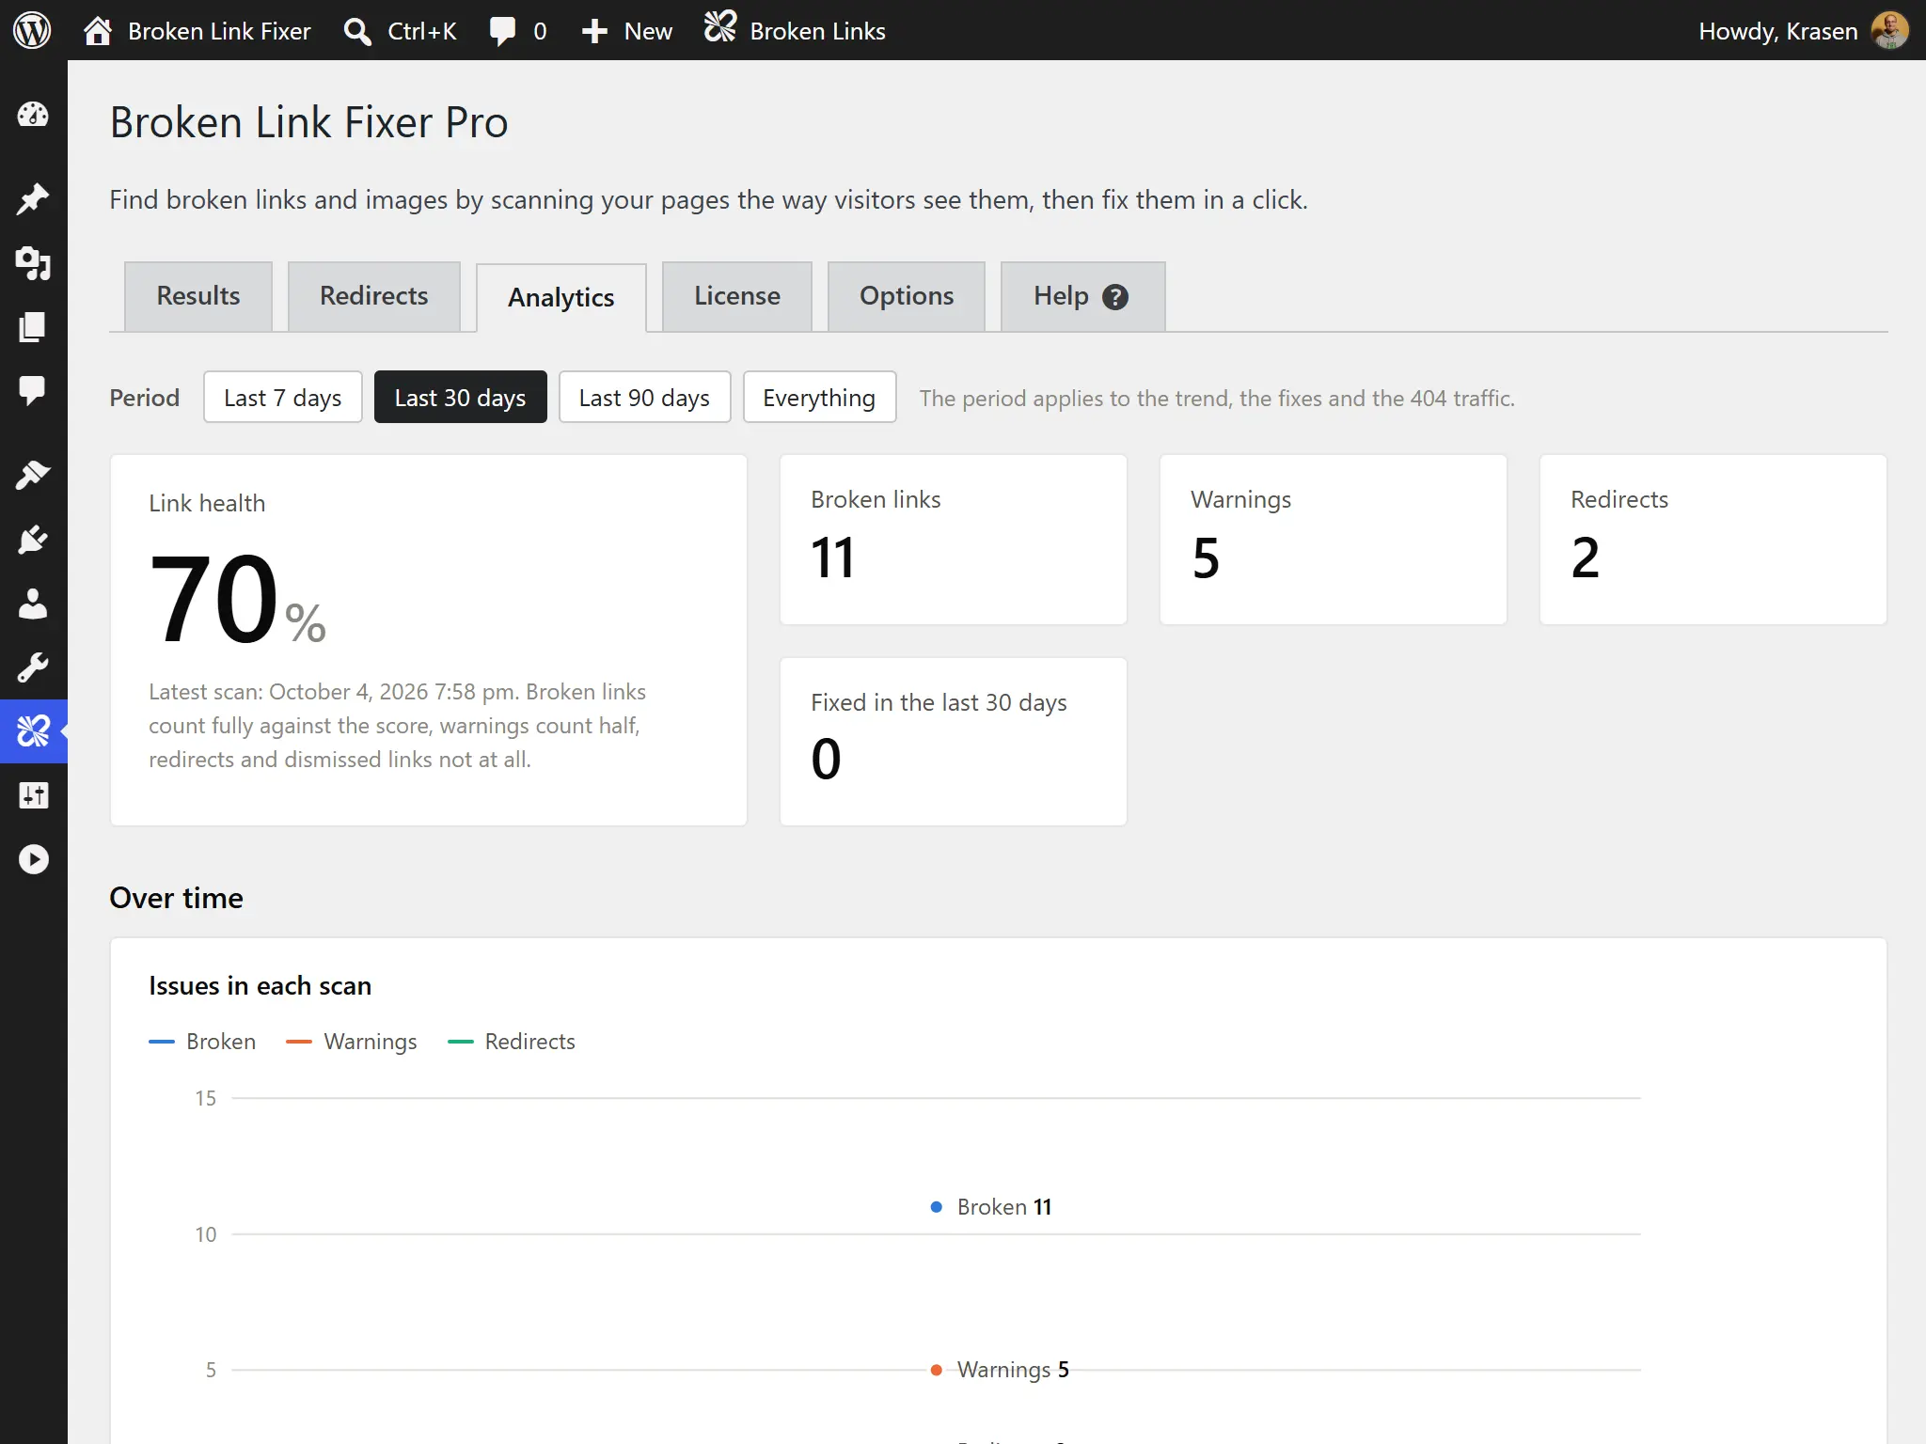Click the chart axis label 10

tap(206, 1234)
